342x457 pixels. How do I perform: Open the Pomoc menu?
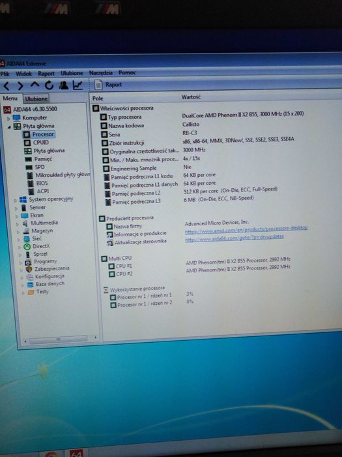pyautogui.click(x=127, y=72)
